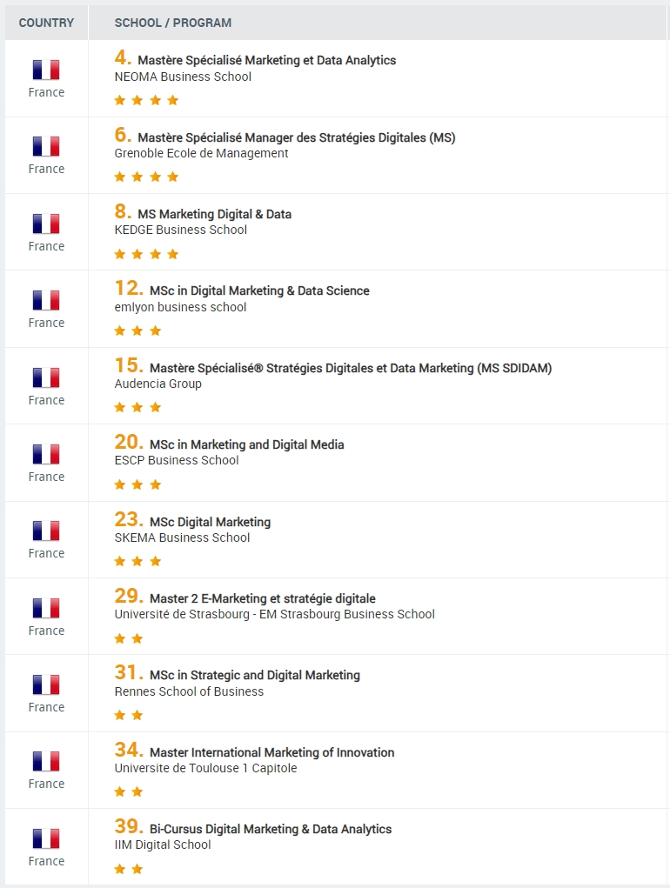This screenshot has height=888, width=670.
Task: Click the France flag beside emlyon business school
Action: click(46, 300)
